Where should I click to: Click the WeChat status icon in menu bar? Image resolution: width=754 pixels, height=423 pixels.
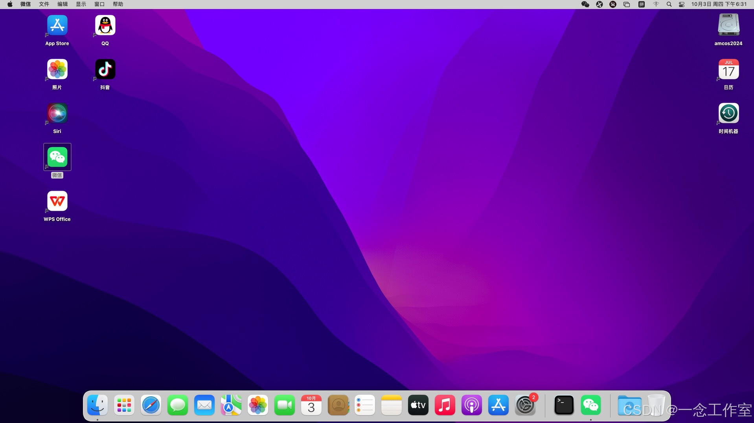tap(585, 4)
